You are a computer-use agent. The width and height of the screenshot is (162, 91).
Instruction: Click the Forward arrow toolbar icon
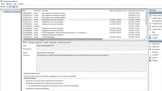(4, 7)
